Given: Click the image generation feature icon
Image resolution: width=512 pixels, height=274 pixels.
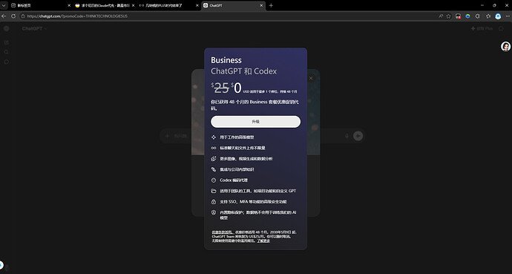Looking at the screenshot, I should point(214,159).
